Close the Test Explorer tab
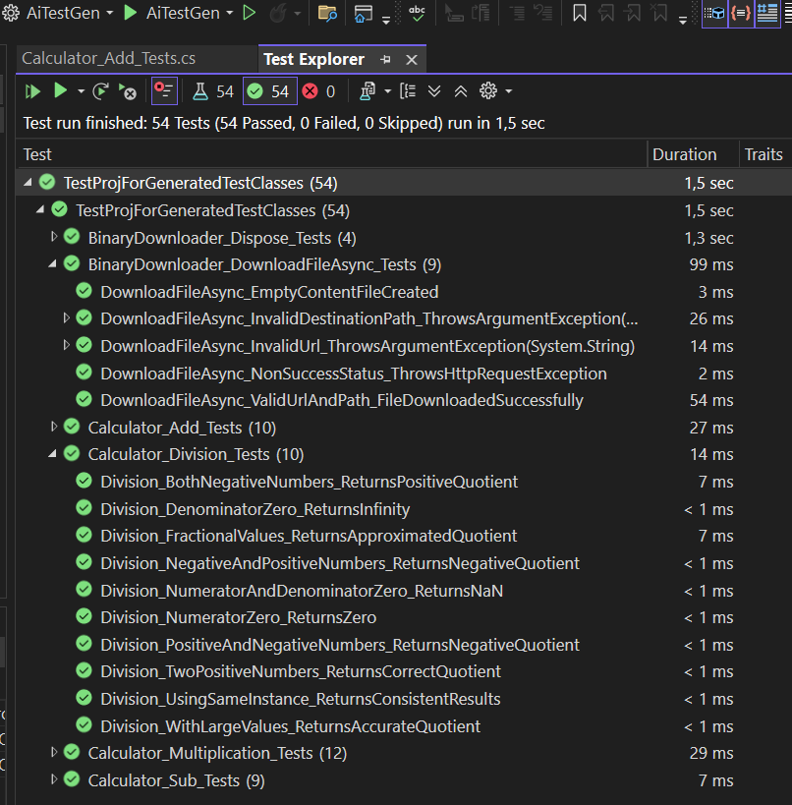Screen dimensions: 792x805 (x=412, y=60)
